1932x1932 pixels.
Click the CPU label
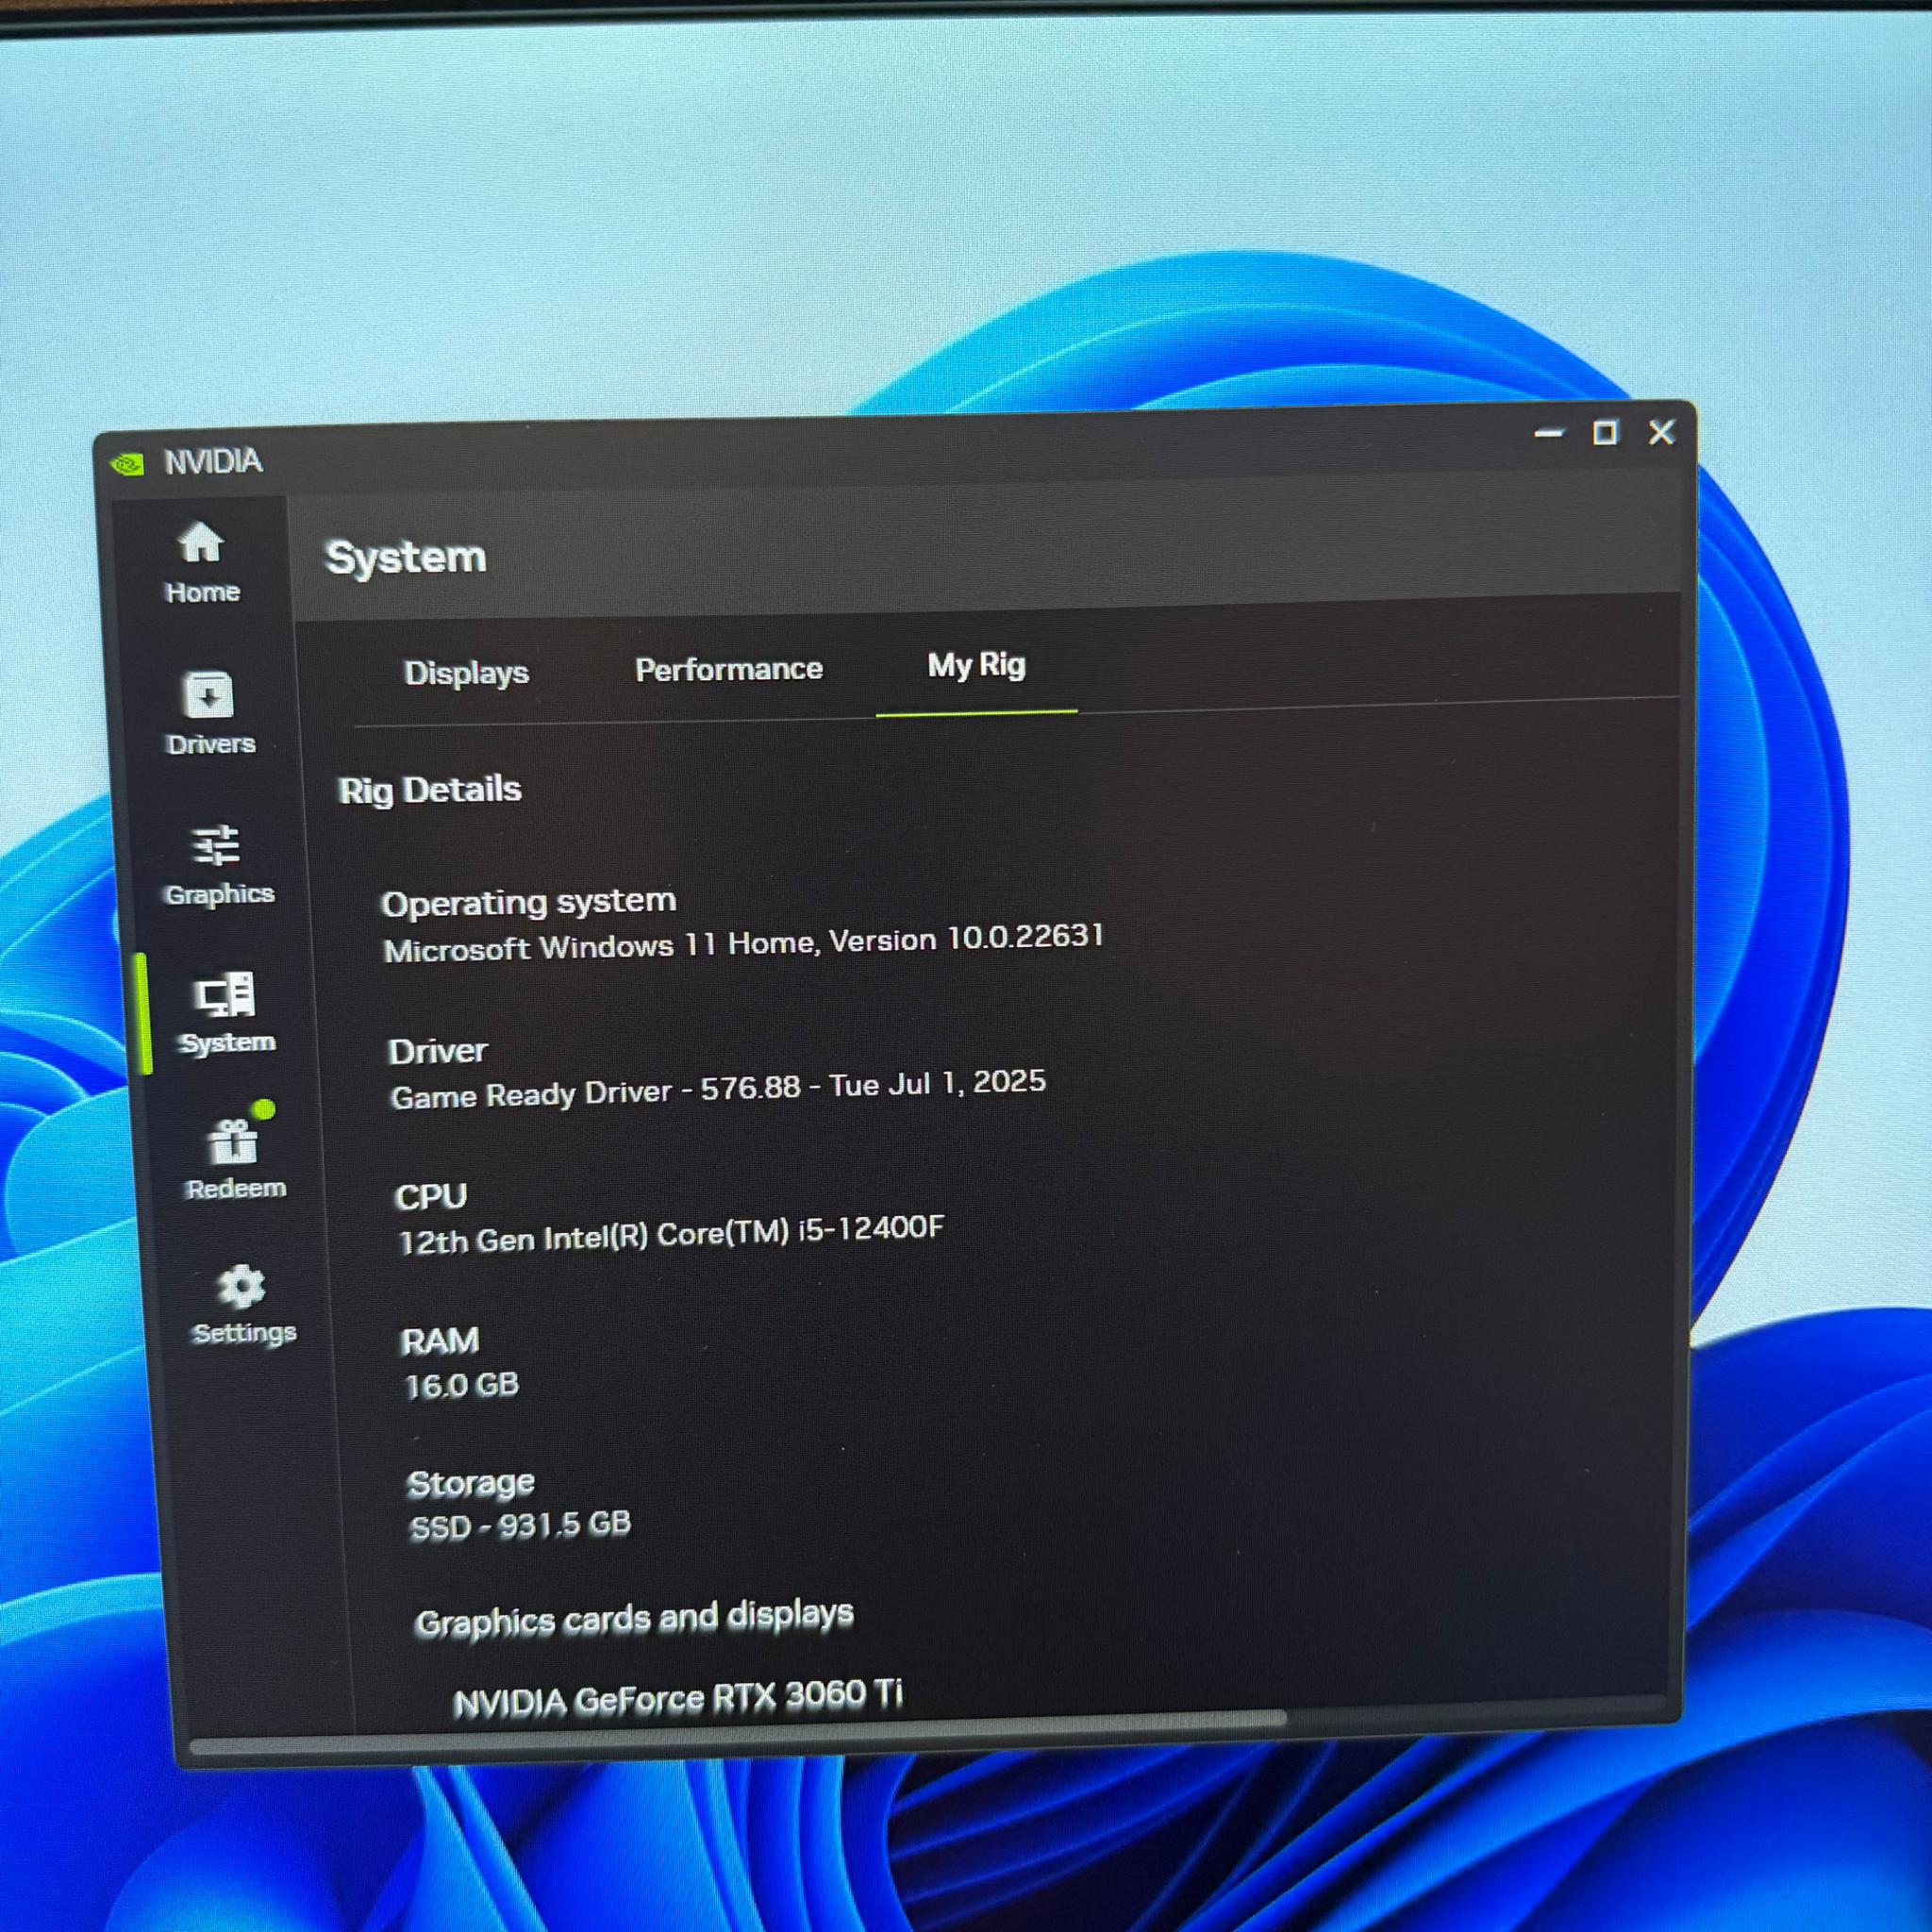[431, 1197]
